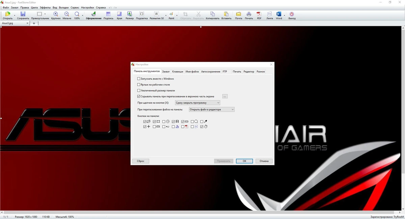Uncheck Скрывать панель при перетаскивании checkbox
Image resolution: width=405 pixels, height=219 pixels.
pos(139,96)
